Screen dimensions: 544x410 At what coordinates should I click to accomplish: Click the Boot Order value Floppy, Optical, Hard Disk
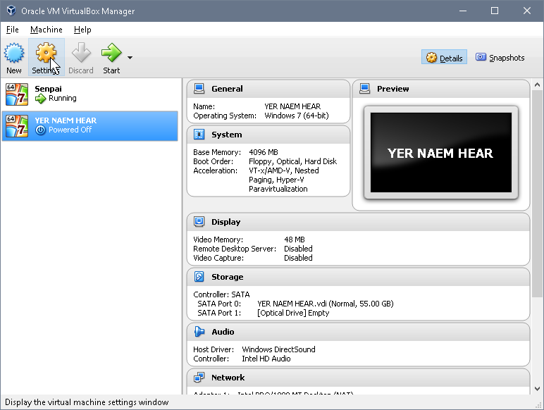(293, 161)
